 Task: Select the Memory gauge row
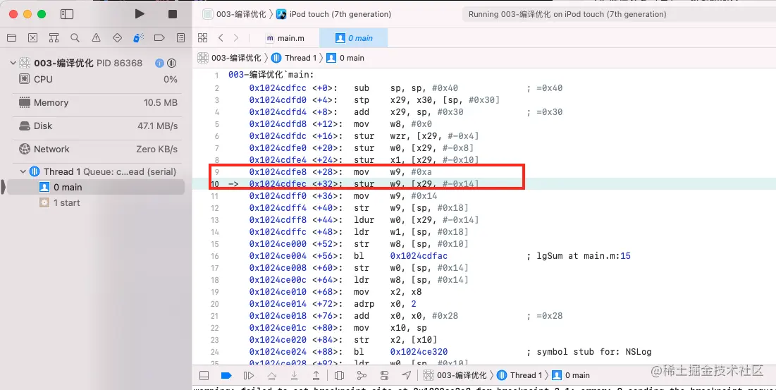coord(98,102)
